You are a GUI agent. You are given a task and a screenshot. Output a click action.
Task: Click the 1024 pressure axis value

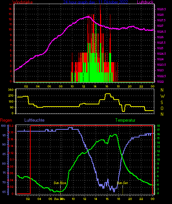pyautogui.click(x=160, y=59)
